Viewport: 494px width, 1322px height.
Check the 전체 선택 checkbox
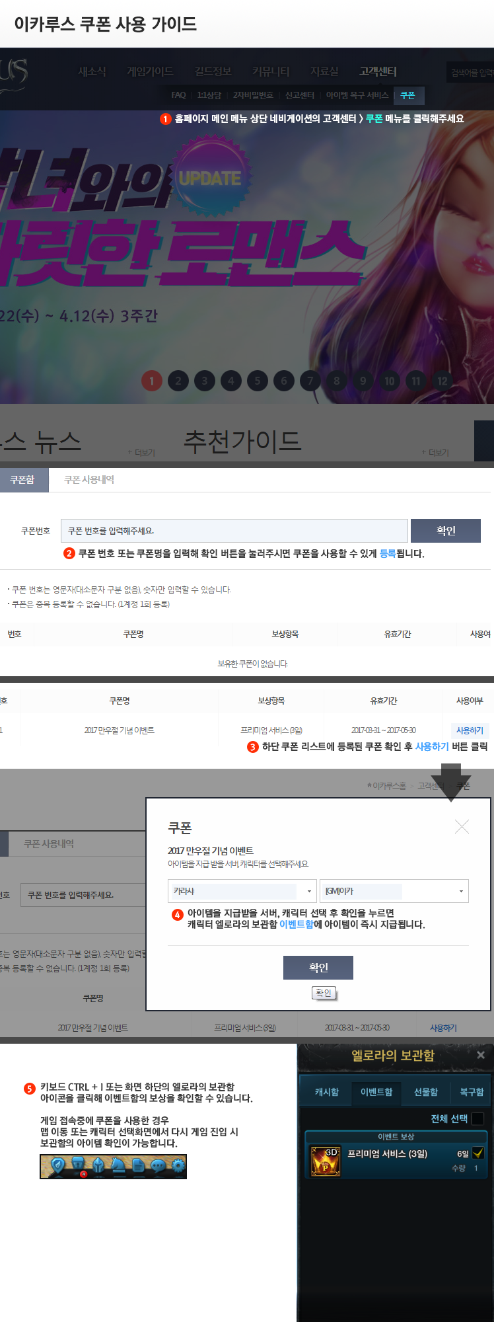[478, 1118]
